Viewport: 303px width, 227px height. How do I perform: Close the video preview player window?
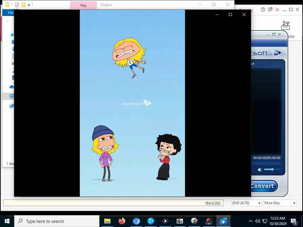click(244, 14)
